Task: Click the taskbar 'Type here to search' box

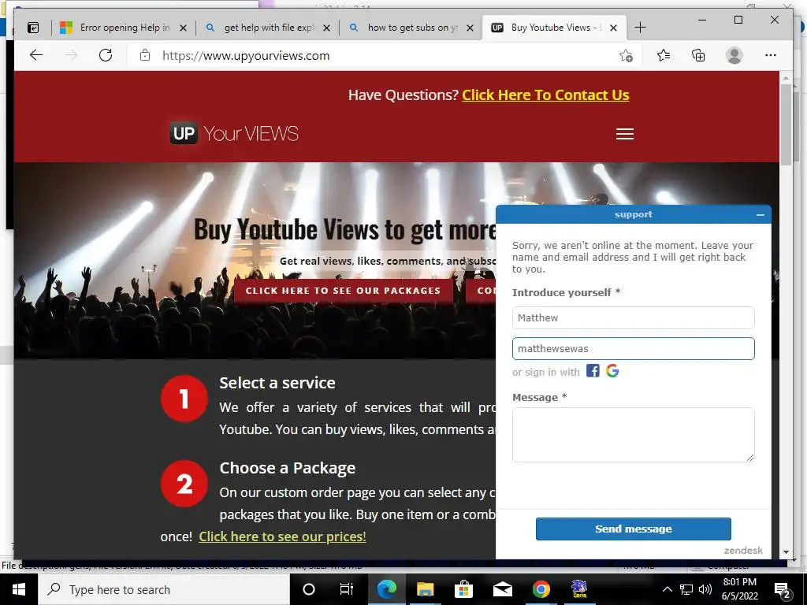Action: pyautogui.click(x=164, y=589)
